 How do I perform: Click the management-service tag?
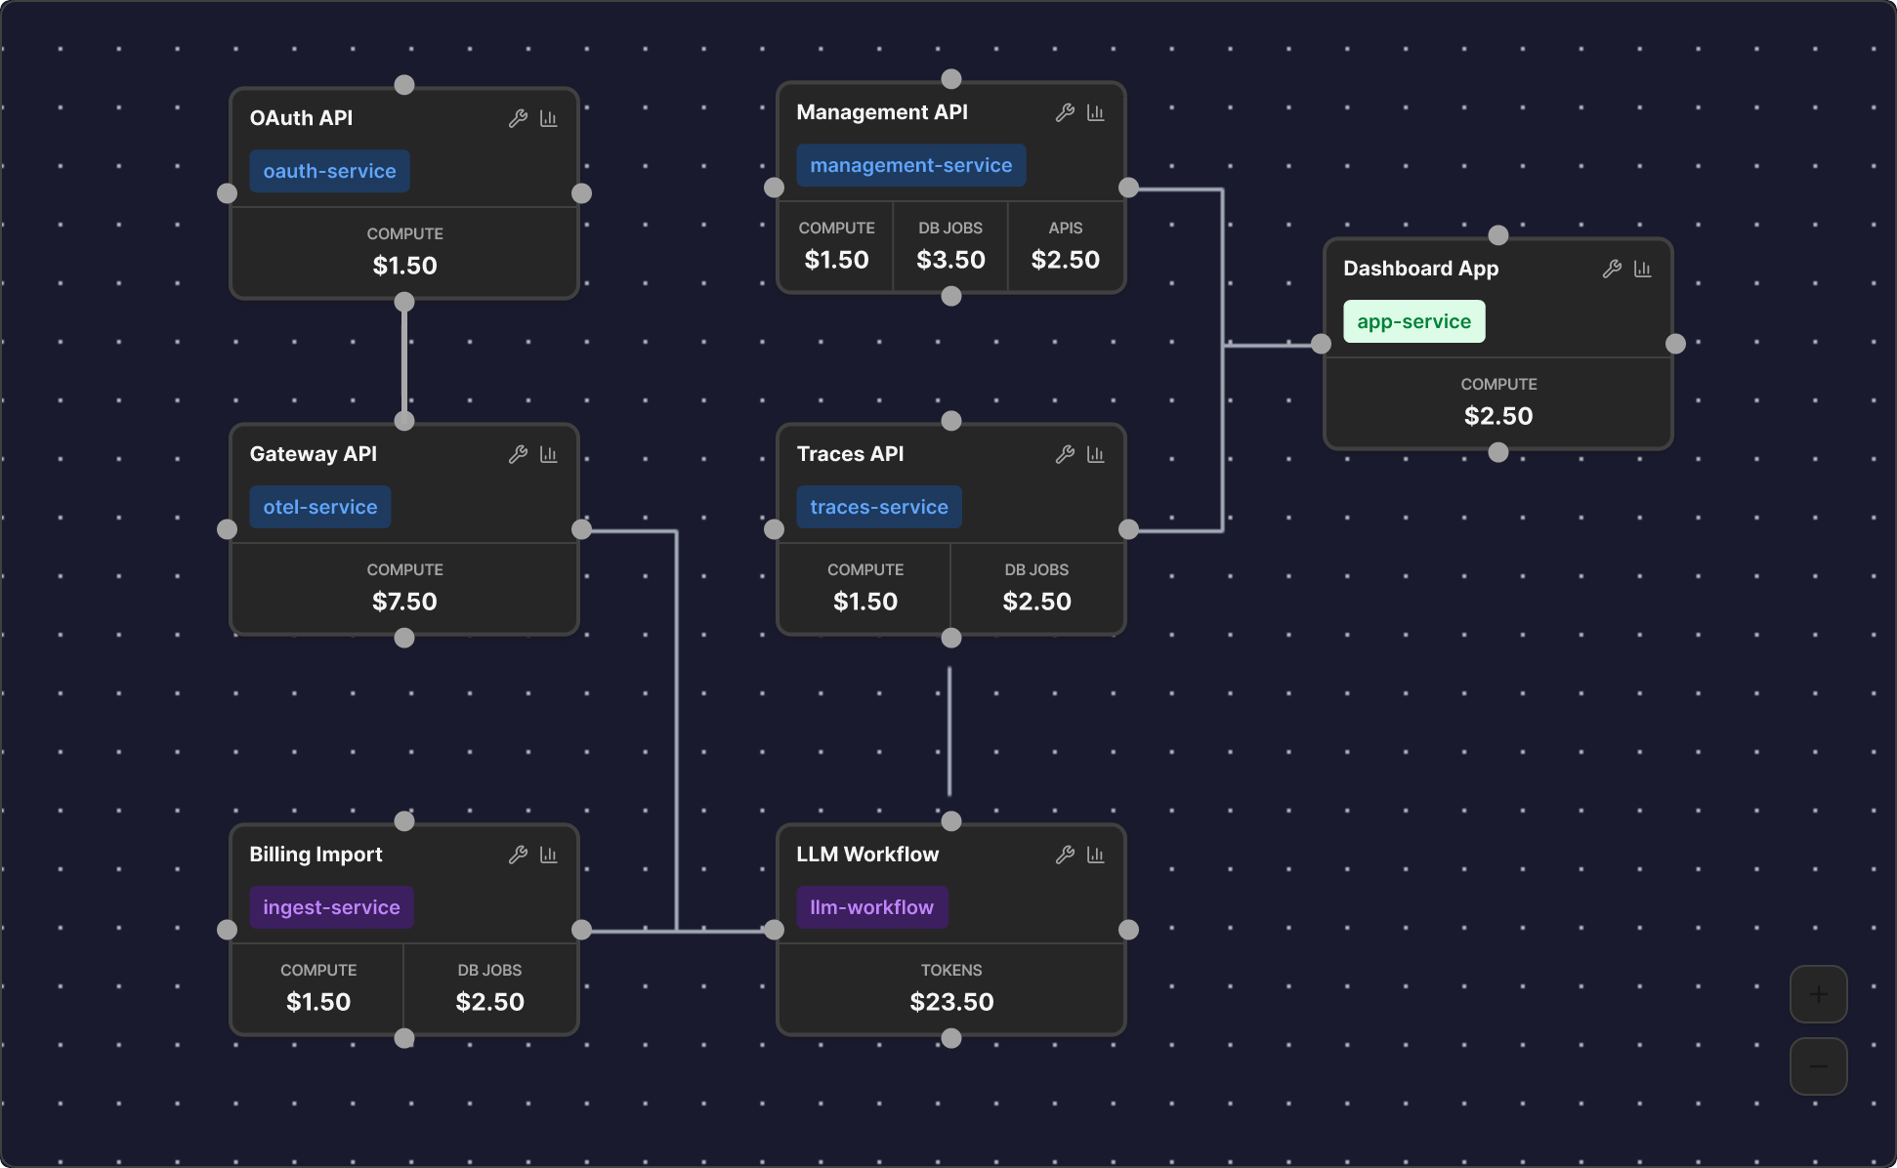point(910,165)
